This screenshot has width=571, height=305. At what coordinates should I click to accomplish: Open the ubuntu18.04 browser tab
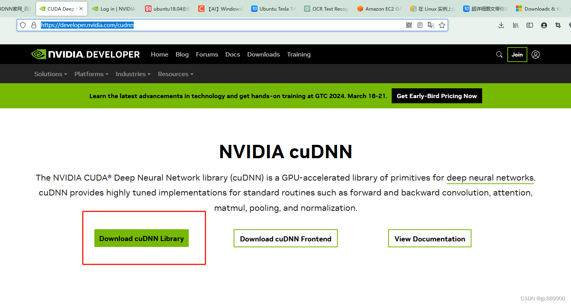pyautogui.click(x=168, y=9)
